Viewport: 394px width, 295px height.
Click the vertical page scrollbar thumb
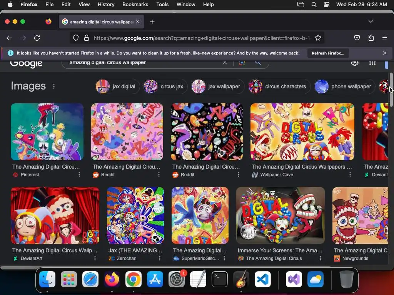[391, 89]
